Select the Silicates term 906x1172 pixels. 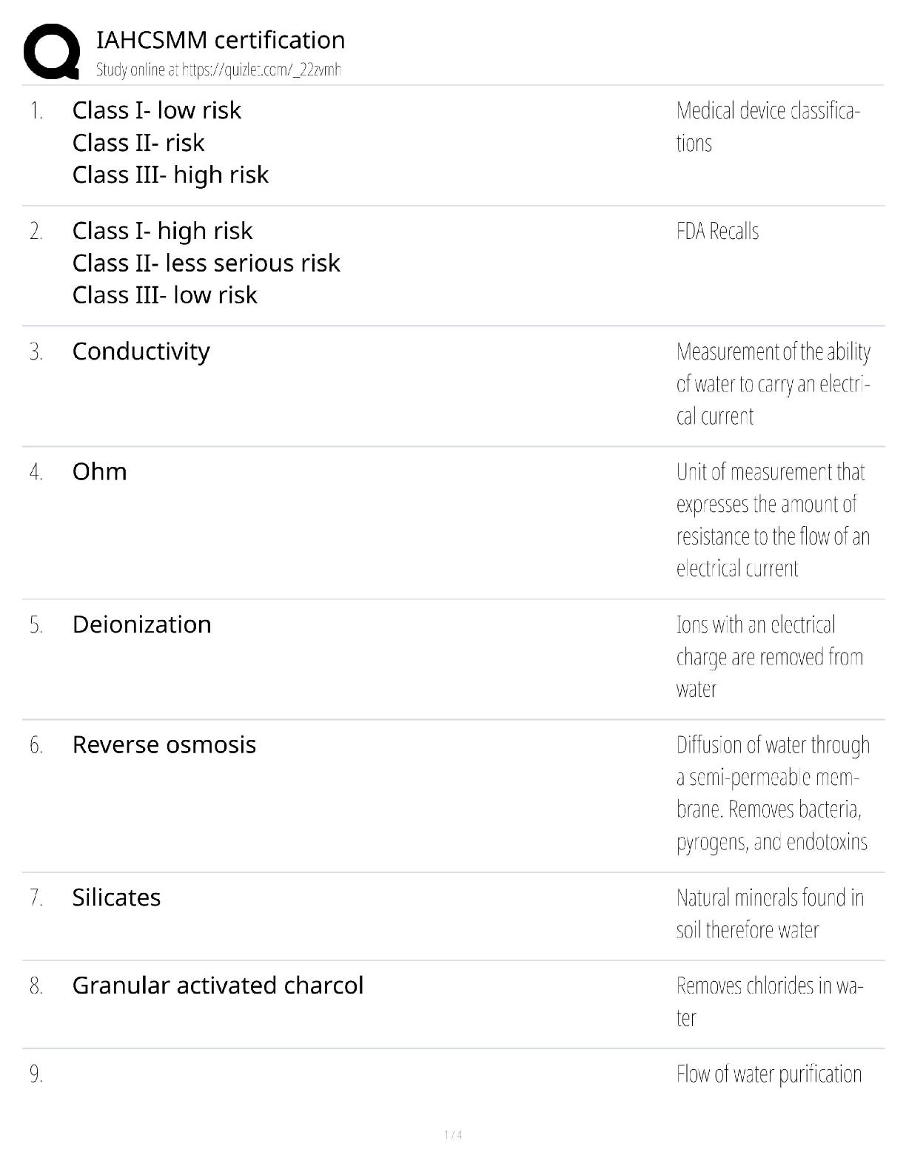point(116,897)
